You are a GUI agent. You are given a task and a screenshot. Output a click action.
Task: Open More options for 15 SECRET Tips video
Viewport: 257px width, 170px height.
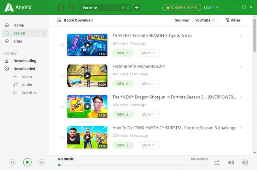pos(149,53)
